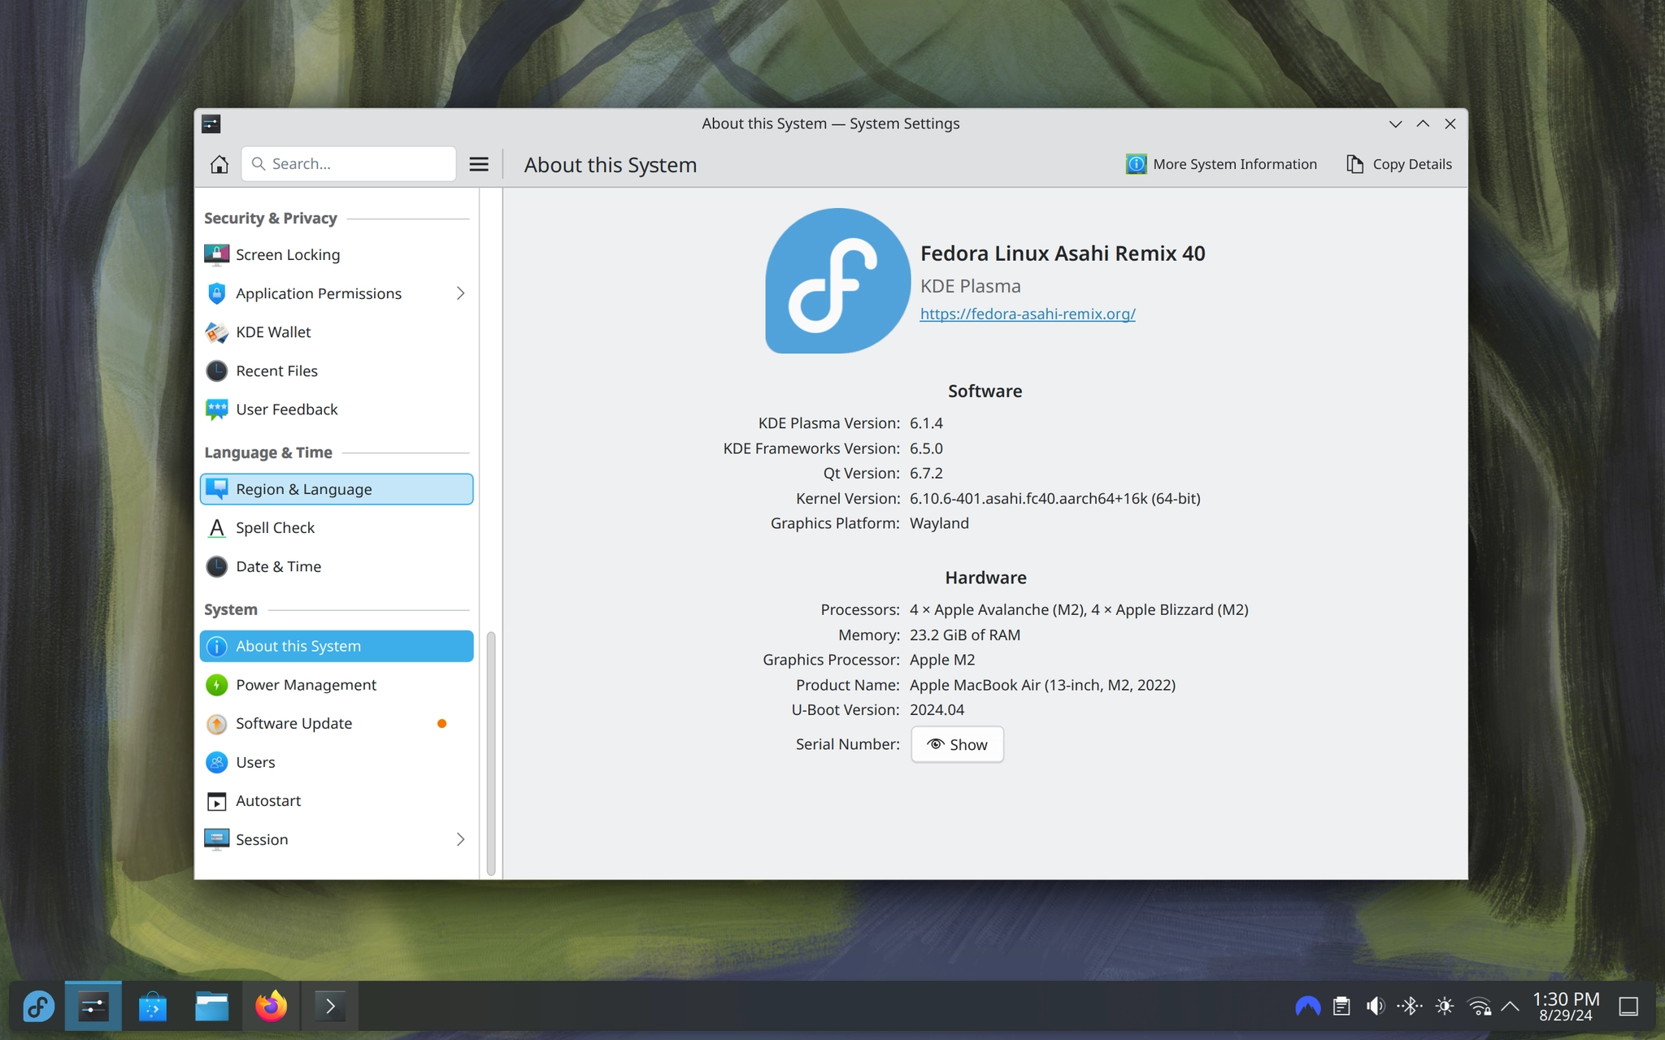This screenshot has height=1040, width=1665.
Task: Click Show Desktop button in panel
Action: tap(1628, 1007)
